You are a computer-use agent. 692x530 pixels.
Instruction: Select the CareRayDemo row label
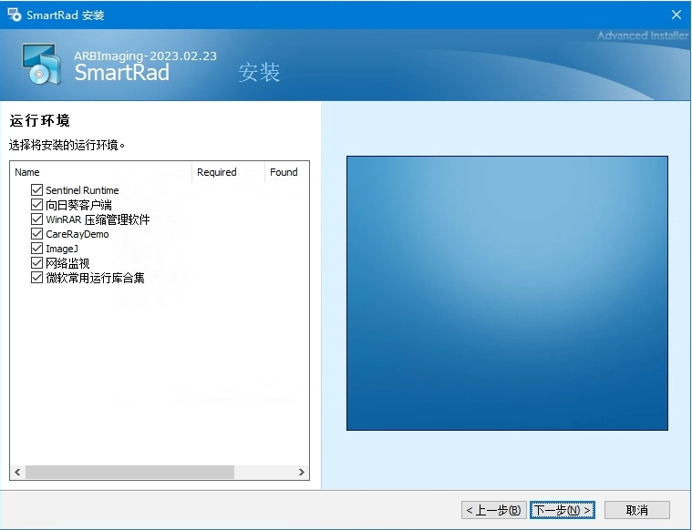pyautogui.click(x=77, y=234)
